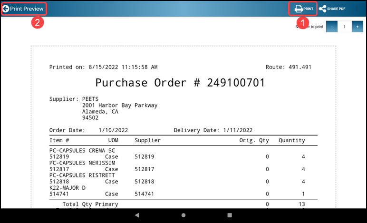
Task: Click item number 512819 in first column
Action: 59,156
